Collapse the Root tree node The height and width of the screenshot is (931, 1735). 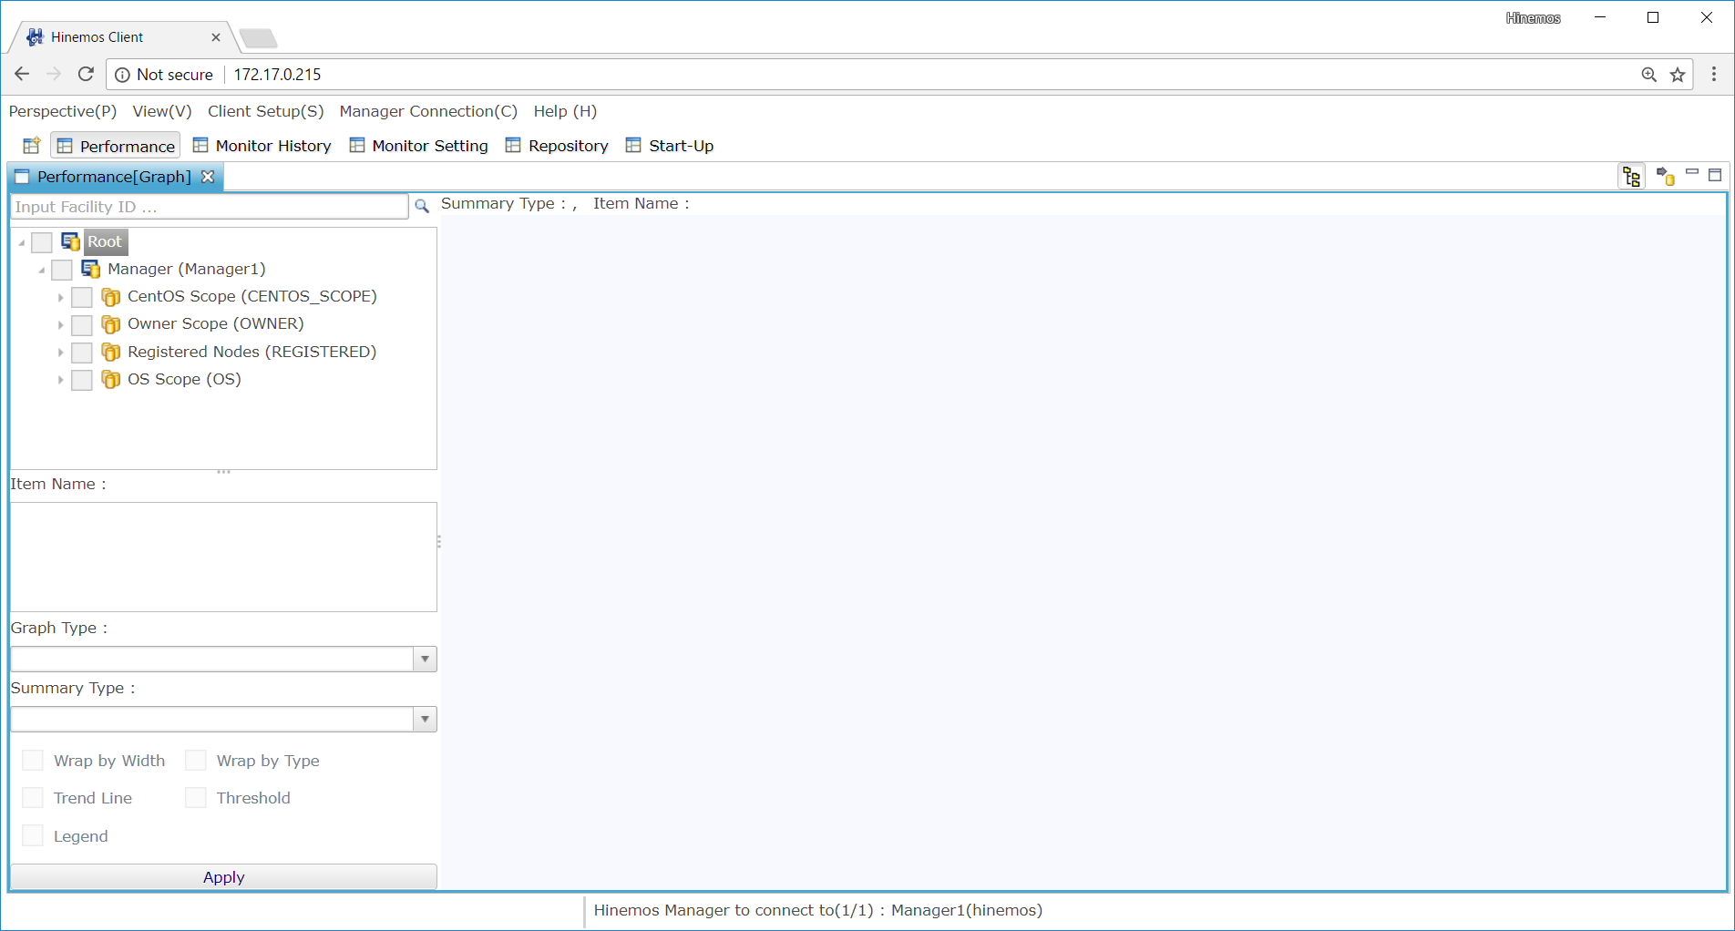click(21, 243)
